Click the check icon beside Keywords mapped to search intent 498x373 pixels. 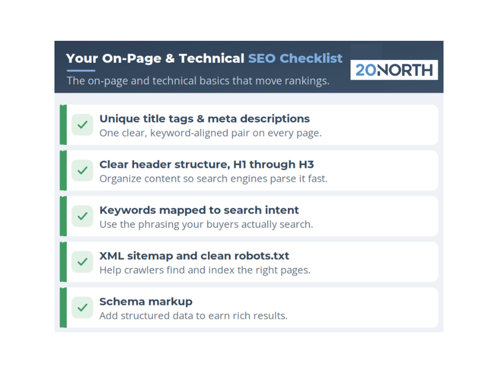point(82,216)
